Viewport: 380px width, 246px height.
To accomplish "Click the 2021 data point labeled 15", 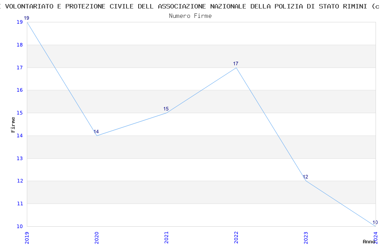I will pos(166,113).
